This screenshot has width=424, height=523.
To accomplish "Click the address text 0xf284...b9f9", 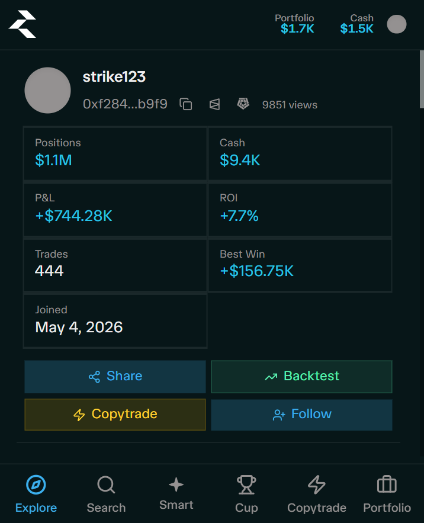I will (125, 104).
